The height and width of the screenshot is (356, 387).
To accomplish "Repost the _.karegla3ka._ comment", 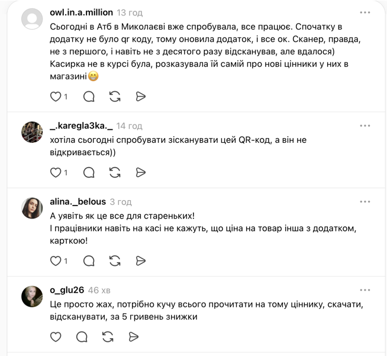I will pos(115,172).
